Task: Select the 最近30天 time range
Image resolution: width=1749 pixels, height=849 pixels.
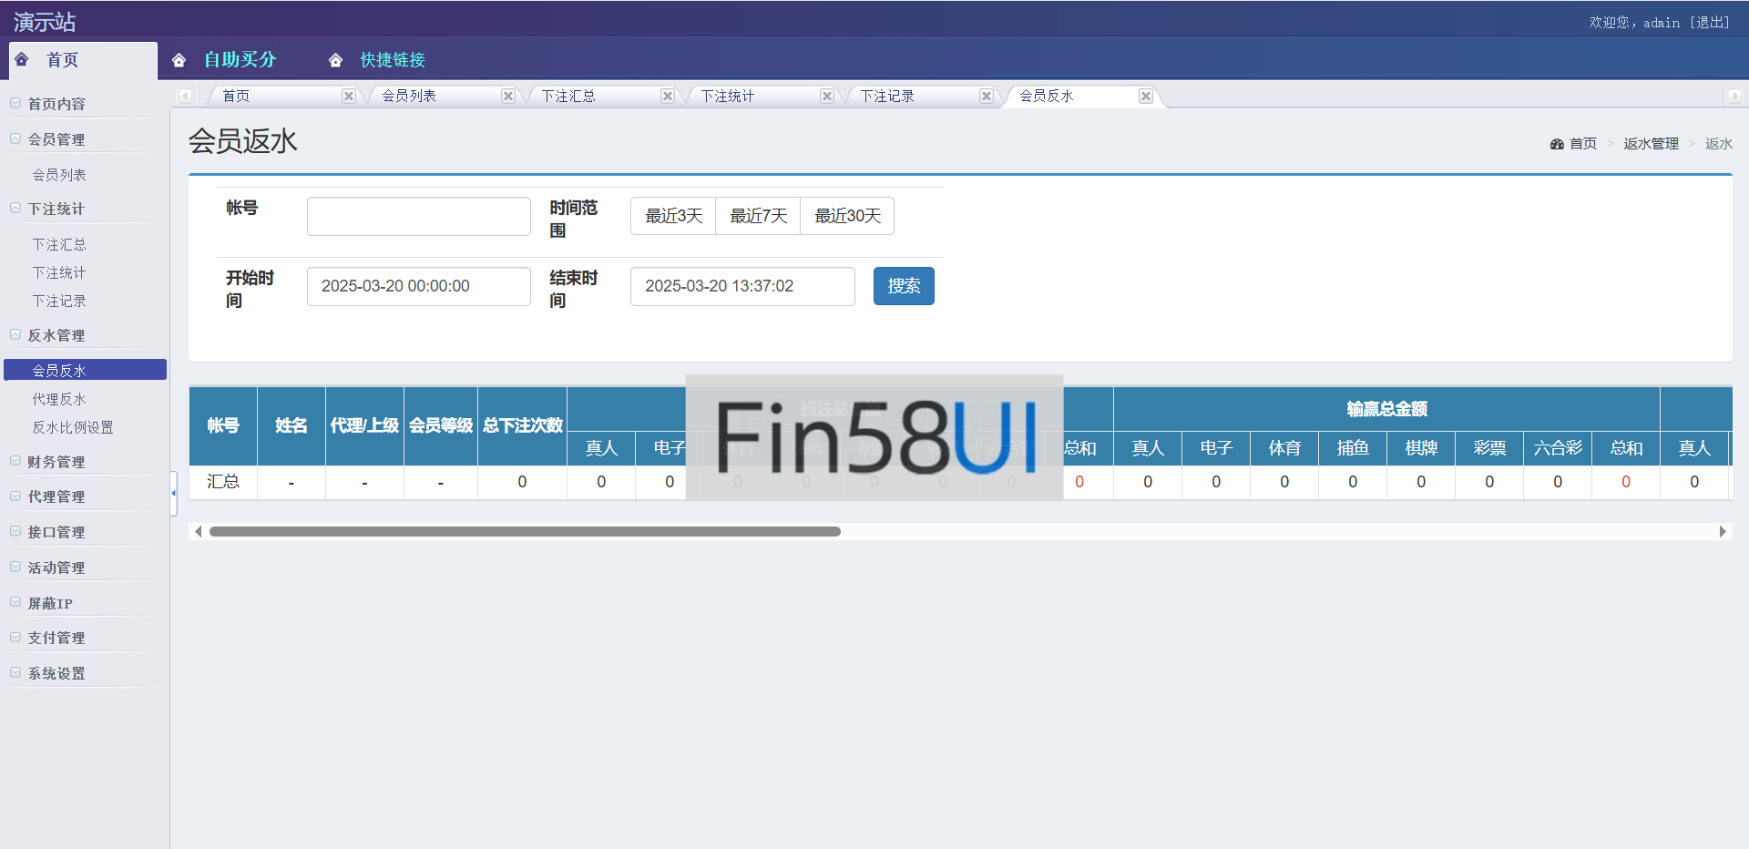Action: [x=847, y=216]
